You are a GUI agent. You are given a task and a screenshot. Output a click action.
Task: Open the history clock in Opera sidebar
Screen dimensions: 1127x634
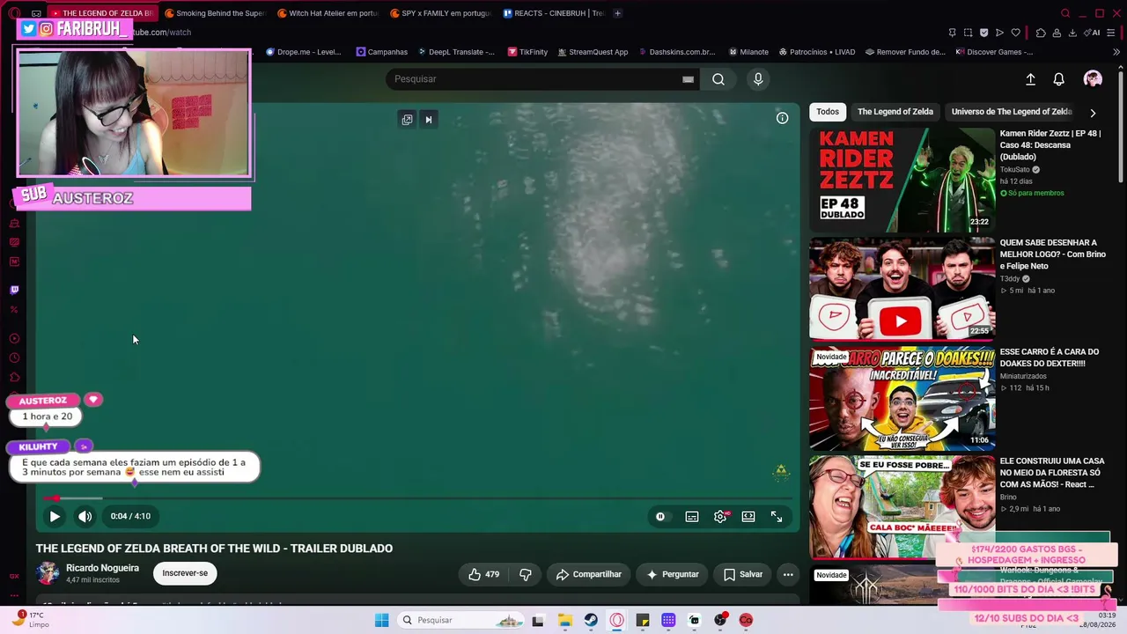pos(14,358)
